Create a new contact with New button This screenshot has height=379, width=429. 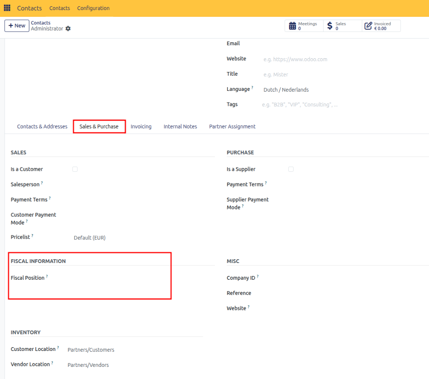[17, 26]
